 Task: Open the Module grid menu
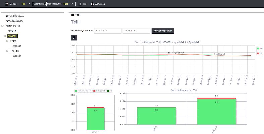pyautogui.click(x=7, y=4)
